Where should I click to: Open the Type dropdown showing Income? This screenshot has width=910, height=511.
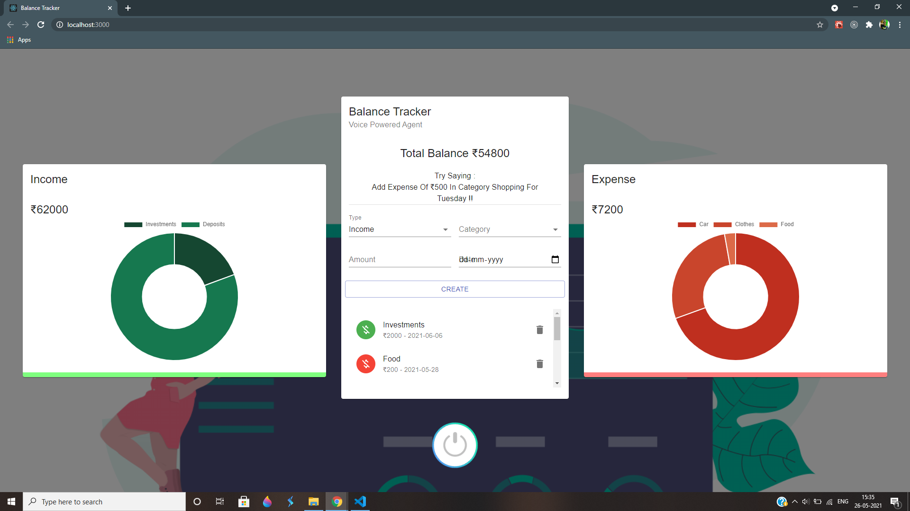click(400, 229)
